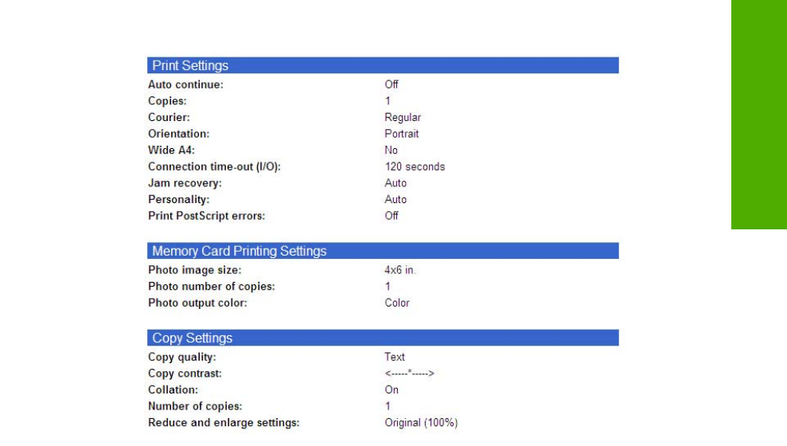
Task: Click the Copy Settings section header
Action: (192, 338)
